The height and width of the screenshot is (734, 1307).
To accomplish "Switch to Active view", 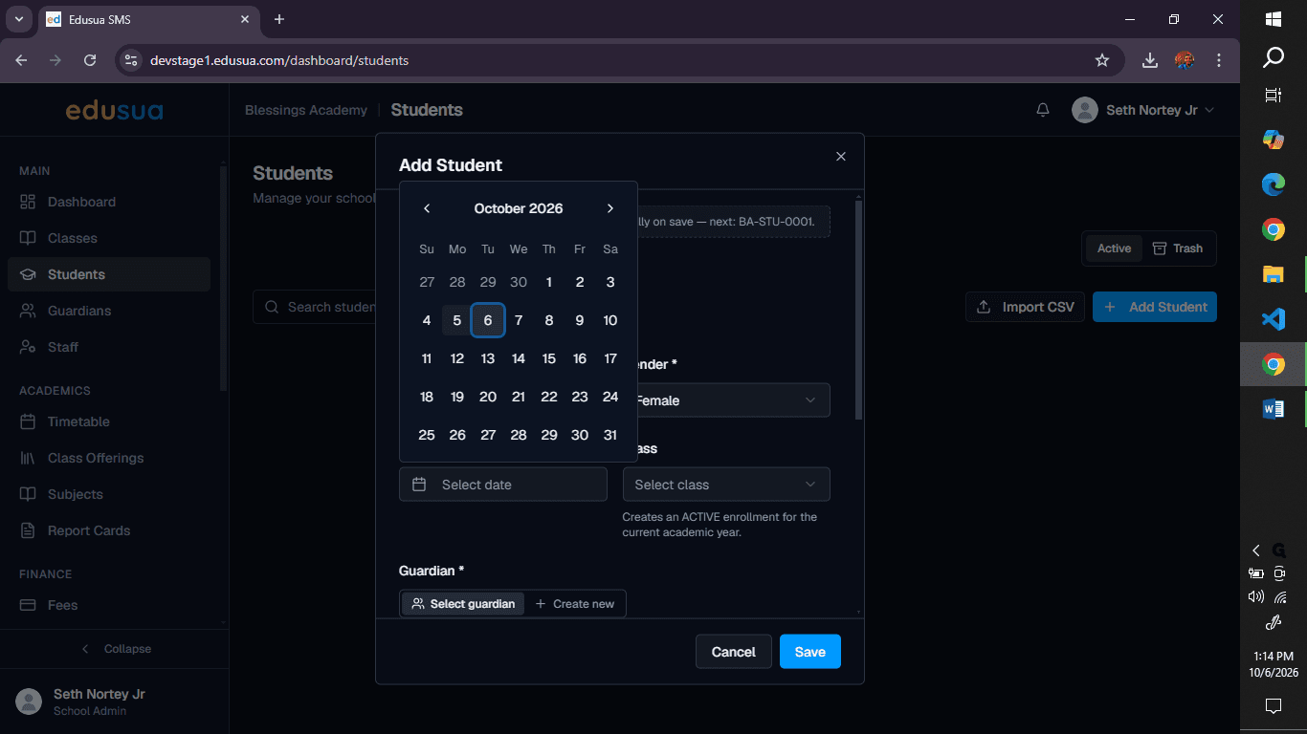I will coord(1114,248).
